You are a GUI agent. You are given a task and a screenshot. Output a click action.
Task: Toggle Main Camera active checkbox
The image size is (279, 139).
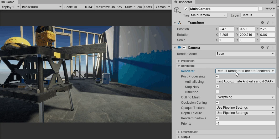tap(186, 9)
